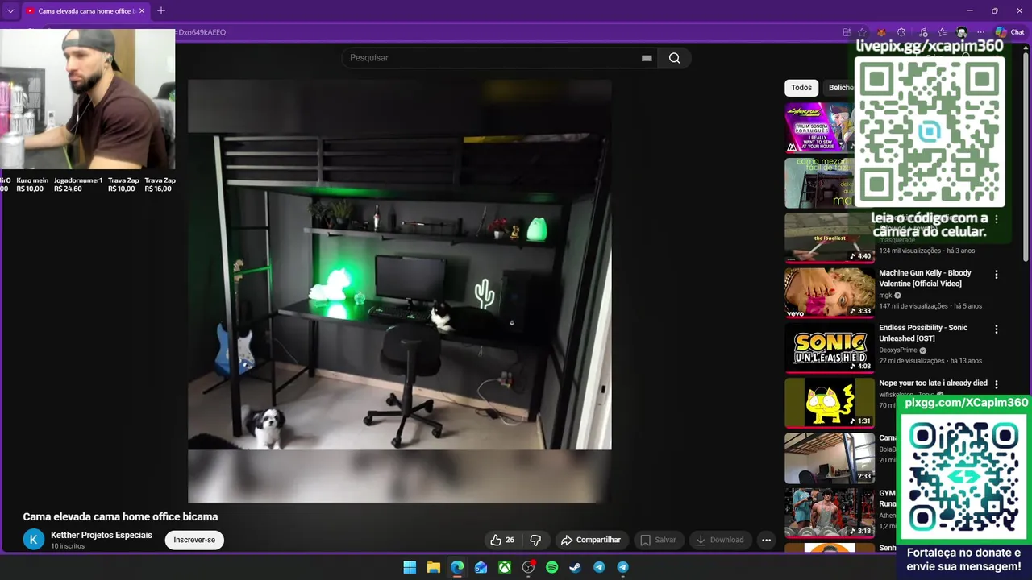Add page to favorites with the star icon
The image size is (1032, 580).
[863, 32]
